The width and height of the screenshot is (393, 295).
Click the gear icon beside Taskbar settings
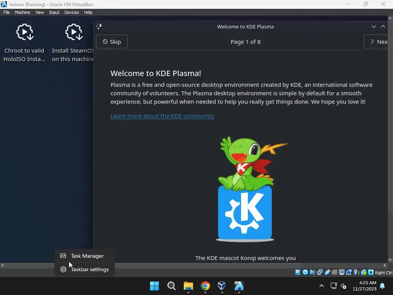63,269
